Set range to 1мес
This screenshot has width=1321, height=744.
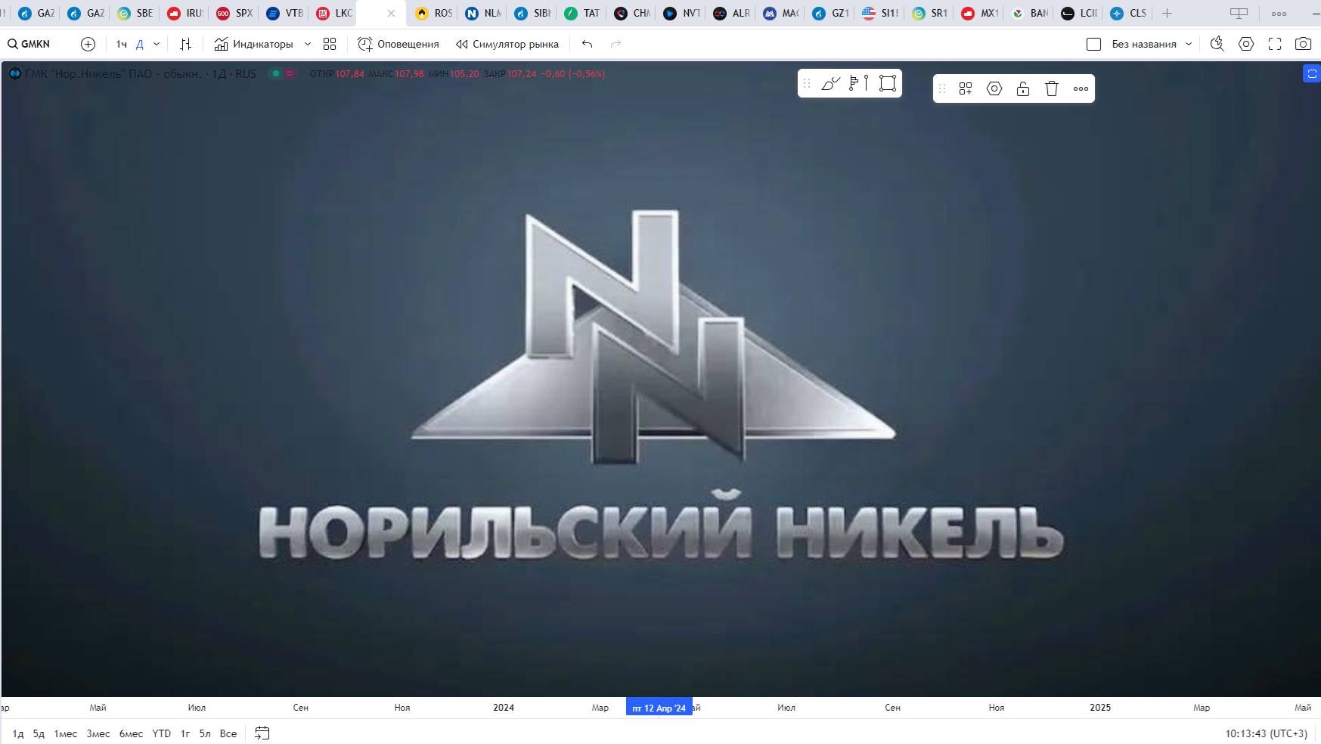66,733
